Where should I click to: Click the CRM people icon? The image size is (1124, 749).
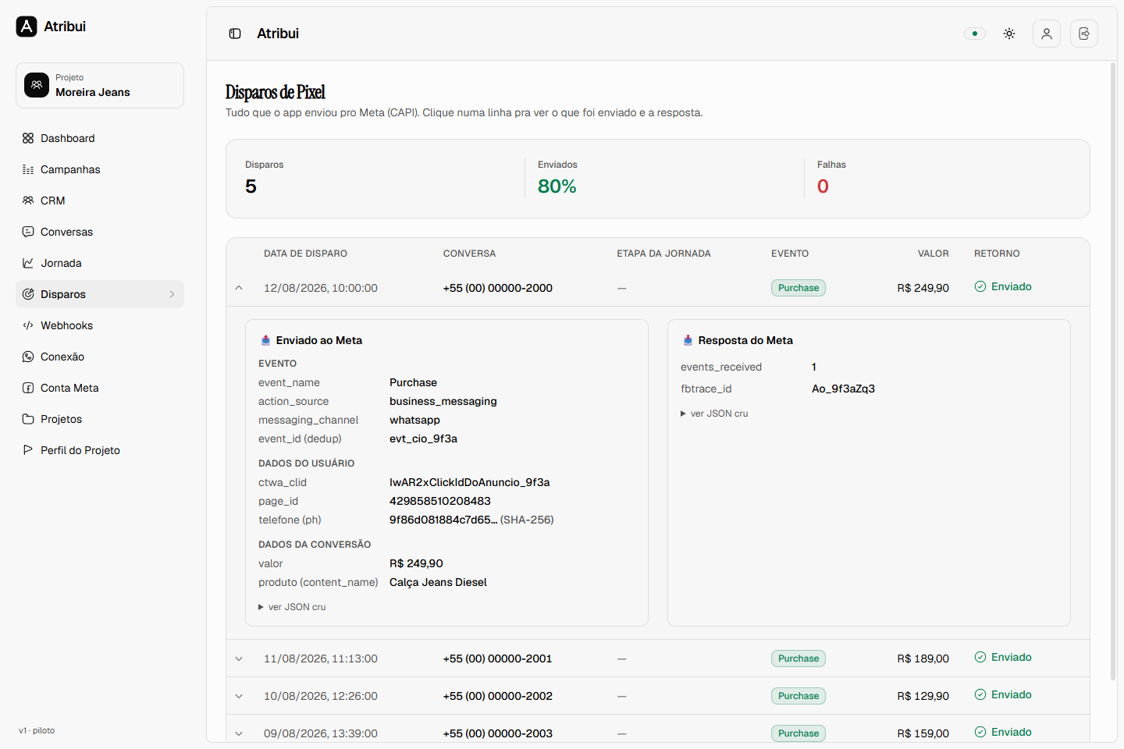pyautogui.click(x=28, y=201)
